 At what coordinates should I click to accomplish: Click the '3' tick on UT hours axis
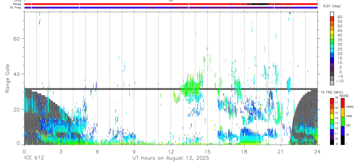(61, 152)
